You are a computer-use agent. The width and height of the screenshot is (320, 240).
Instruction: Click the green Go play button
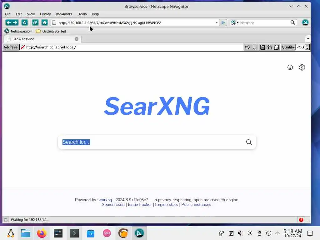click(x=223, y=22)
